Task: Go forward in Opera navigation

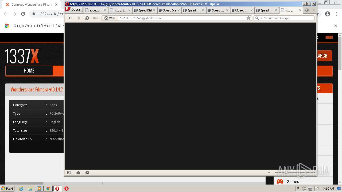Action: (78, 18)
